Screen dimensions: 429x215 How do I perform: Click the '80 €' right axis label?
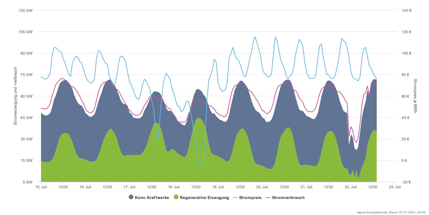tap(405, 75)
